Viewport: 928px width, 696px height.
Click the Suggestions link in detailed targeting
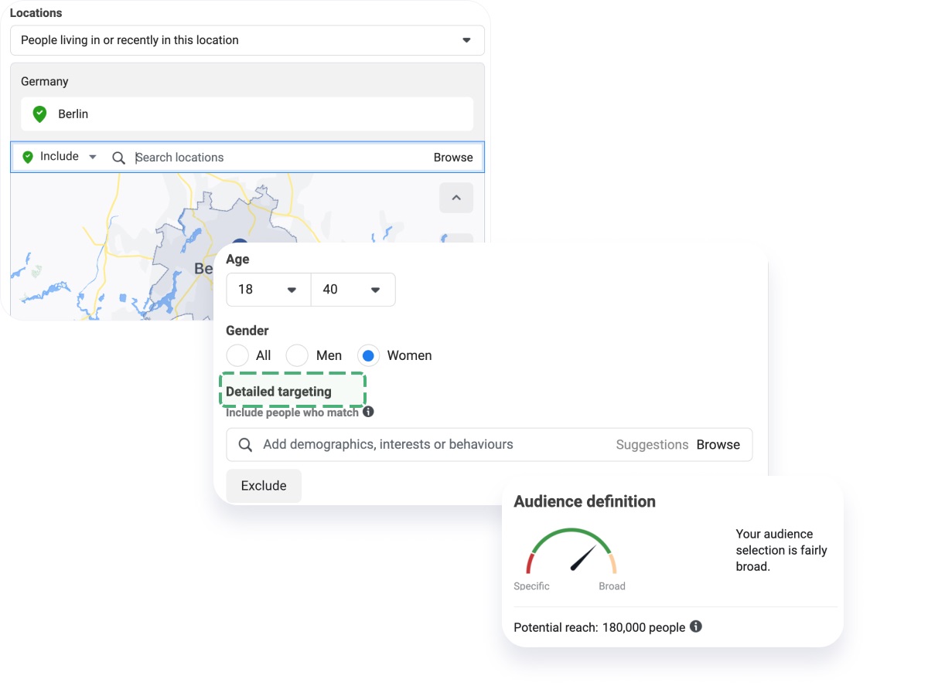(652, 445)
